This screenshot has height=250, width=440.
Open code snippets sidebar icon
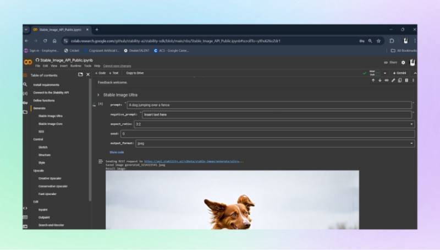point(25,208)
